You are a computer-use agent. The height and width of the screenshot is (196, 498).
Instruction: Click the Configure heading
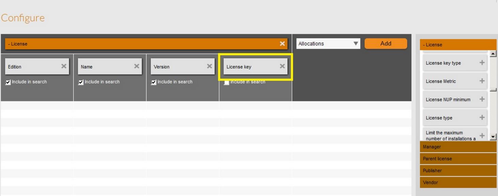(x=23, y=18)
